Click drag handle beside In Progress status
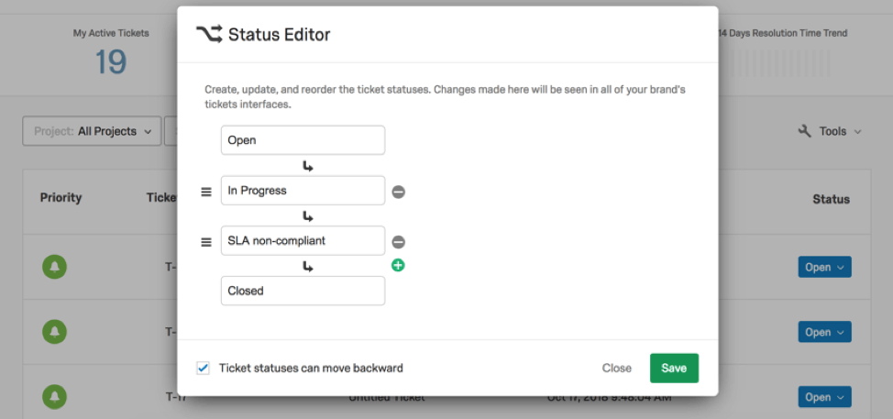 pos(206,192)
